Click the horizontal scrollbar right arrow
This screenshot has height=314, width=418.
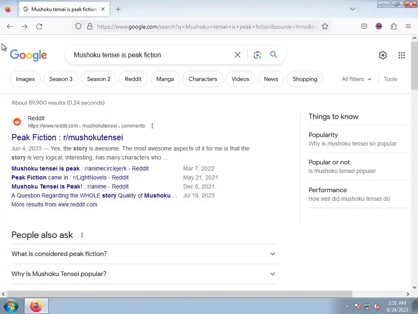pyautogui.click(x=408, y=294)
